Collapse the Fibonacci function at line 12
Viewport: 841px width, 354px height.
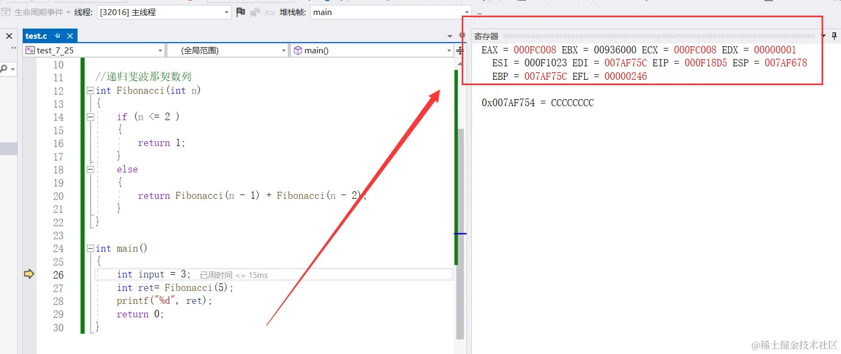click(x=91, y=91)
